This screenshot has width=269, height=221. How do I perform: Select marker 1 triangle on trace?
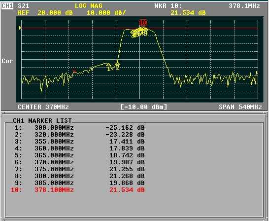tap(108, 65)
